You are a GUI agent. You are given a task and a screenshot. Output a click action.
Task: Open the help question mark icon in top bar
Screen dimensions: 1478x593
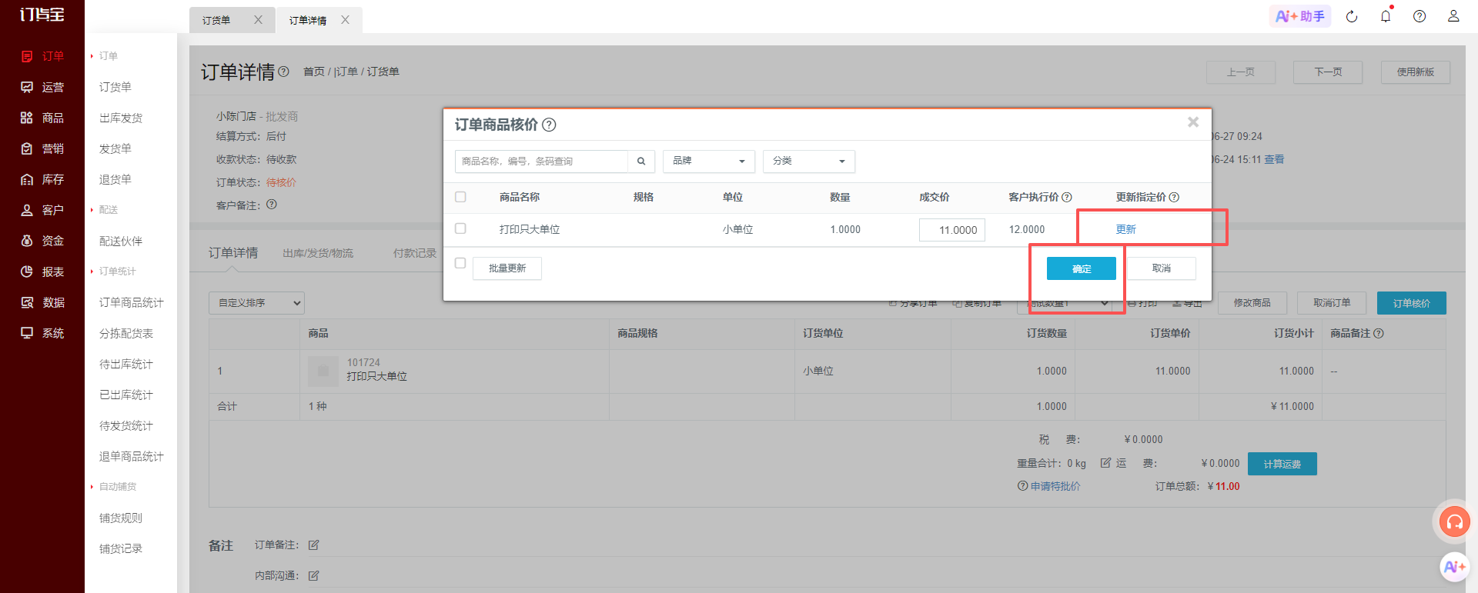(1419, 16)
